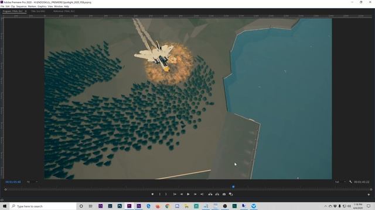
Task: Open the playback resolution dropdown
Action: [x=340, y=182]
